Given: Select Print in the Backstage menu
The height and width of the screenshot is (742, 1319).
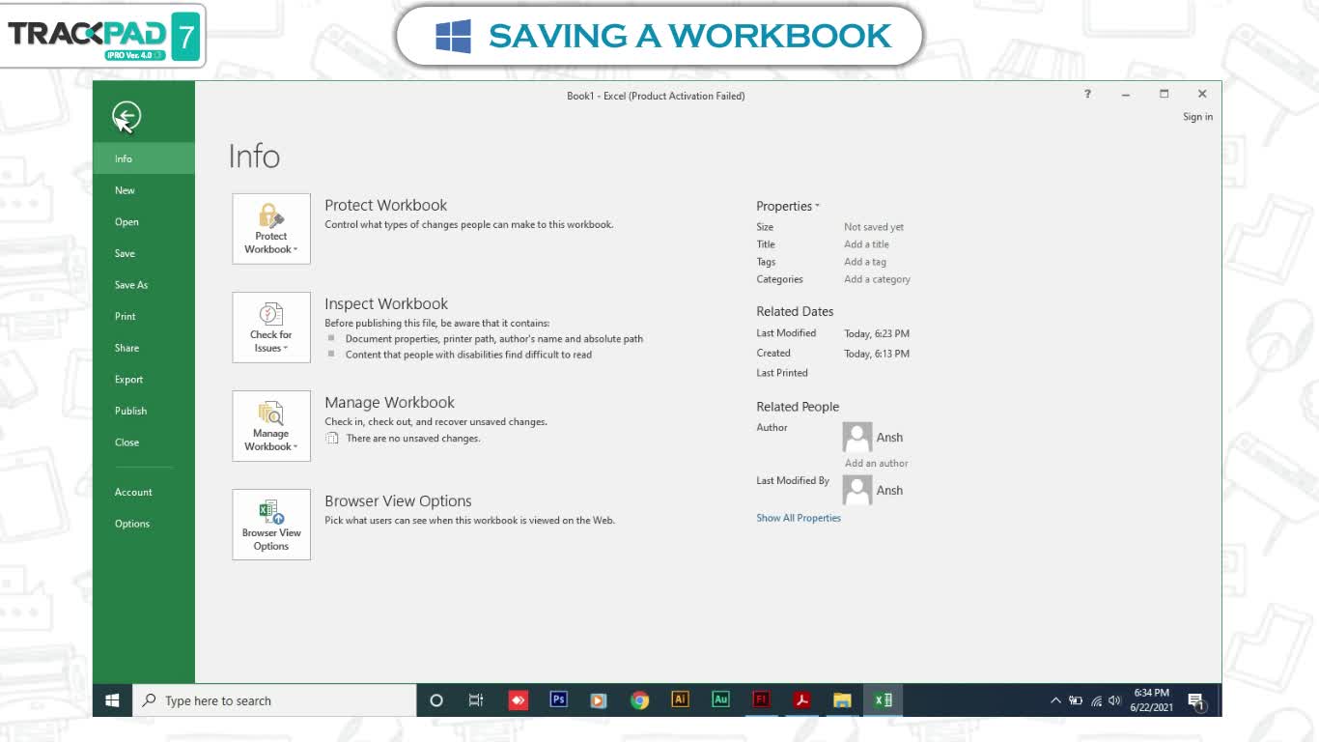Looking at the screenshot, I should [144, 316].
